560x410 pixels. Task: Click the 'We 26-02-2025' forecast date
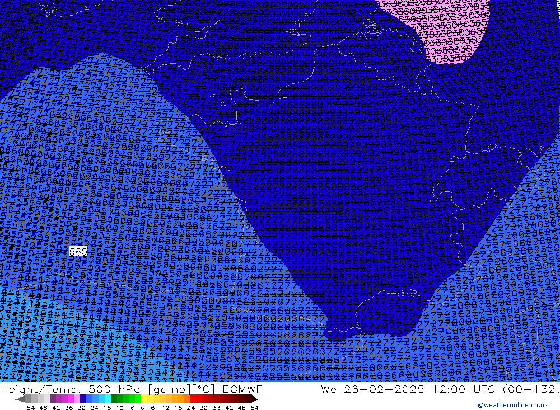pyautogui.click(x=372, y=389)
